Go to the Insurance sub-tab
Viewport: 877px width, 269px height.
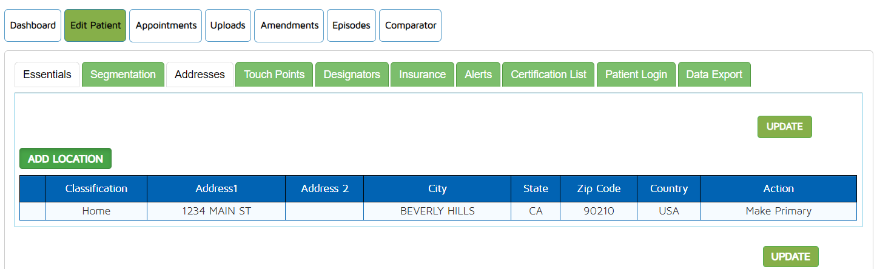[x=422, y=75]
